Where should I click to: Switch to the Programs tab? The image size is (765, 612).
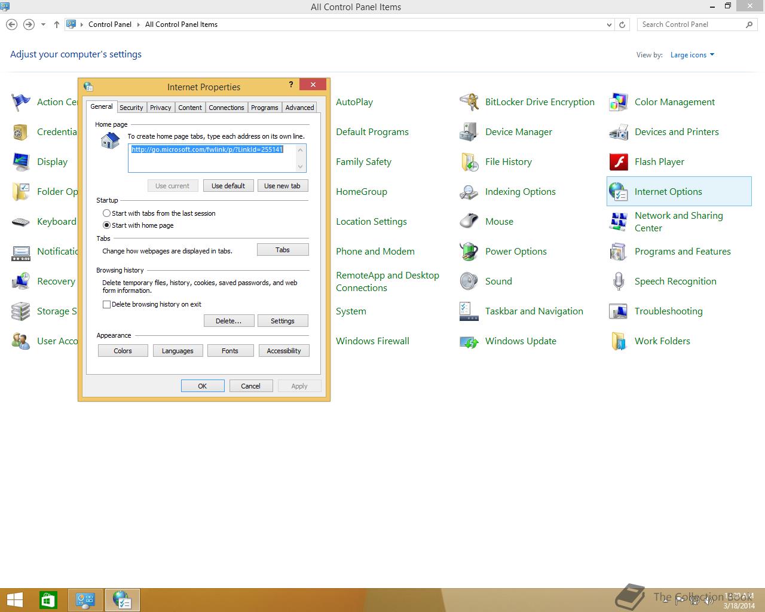point(265,108)
